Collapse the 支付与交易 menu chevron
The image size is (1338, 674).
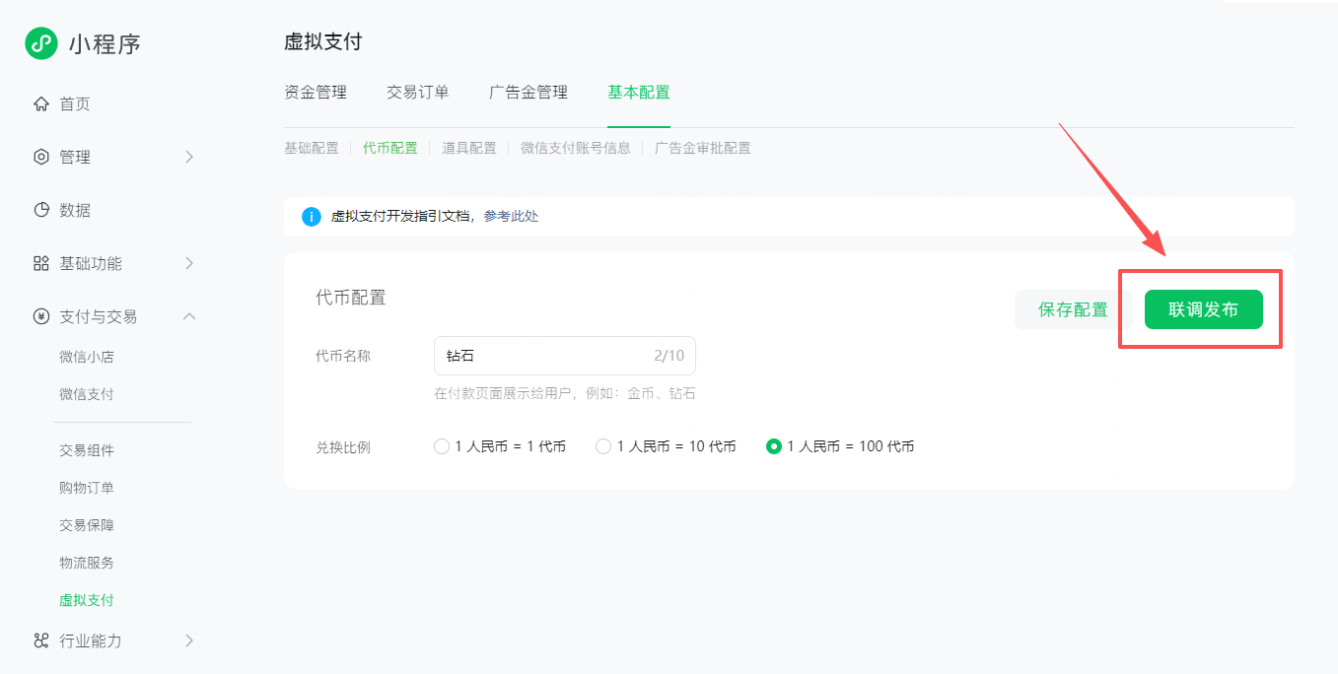(x=189, y=317)
